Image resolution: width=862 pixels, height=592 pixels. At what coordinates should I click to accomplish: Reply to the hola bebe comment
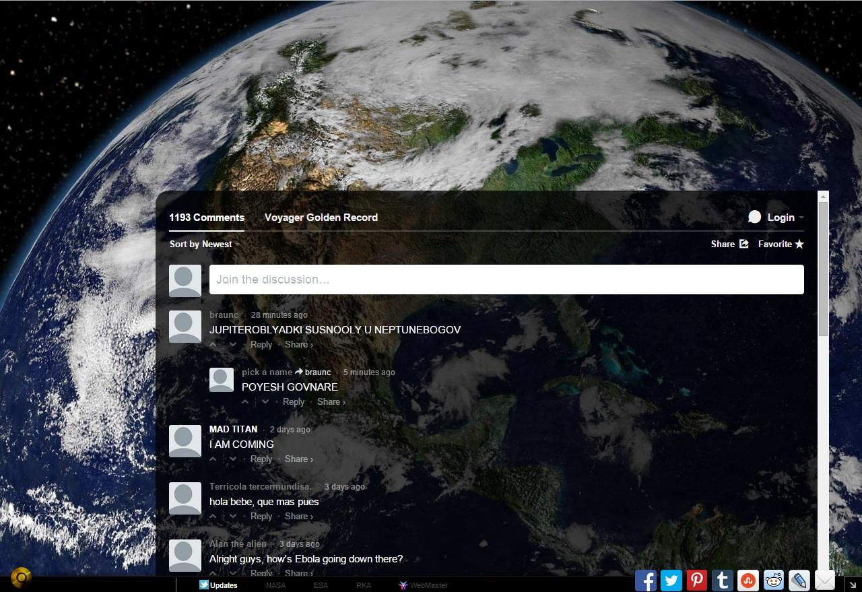[x=261, y=516]
